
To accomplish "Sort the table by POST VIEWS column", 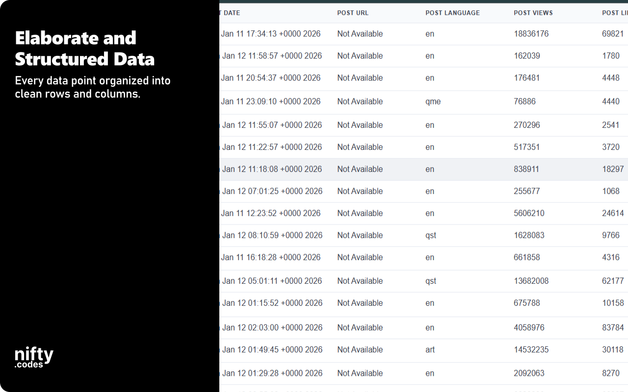I will tap(533, 13).
